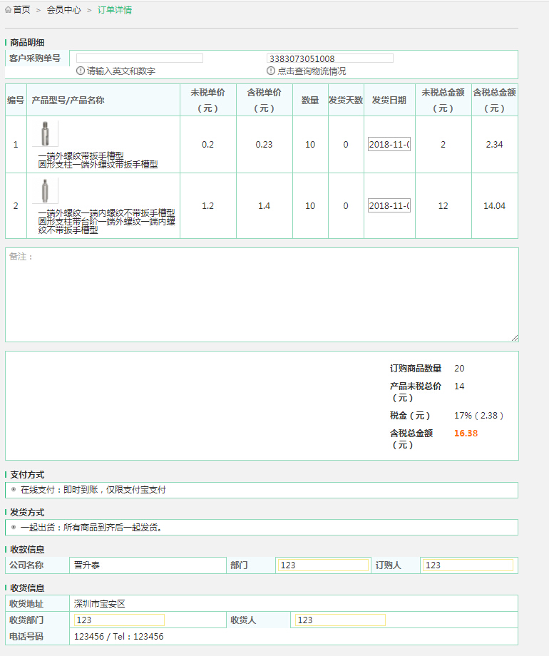The width and height of the screenshot is (549, 656).
Task: Click row 1 tax-included total 2.34
Action: coord(495,144)
